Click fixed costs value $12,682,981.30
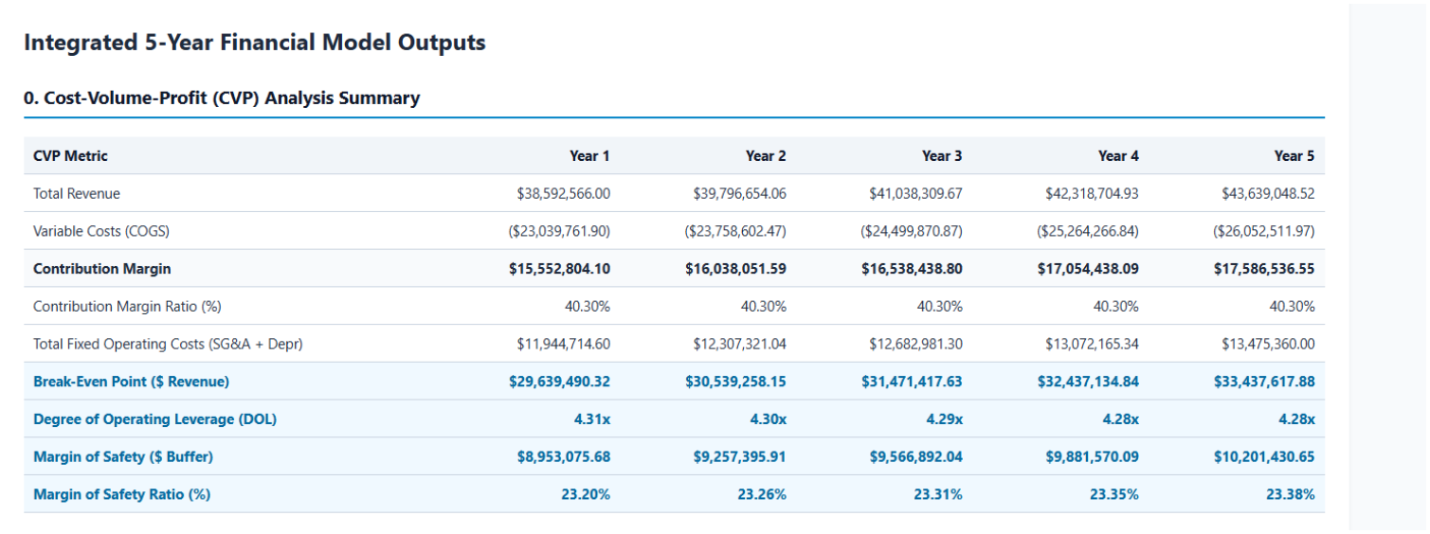 tap(916, 344)
